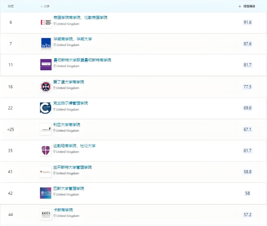The width and height of the screenshot is (267, 226).
Task: Select the 87.6 score cell
Action: click(x=247, y=44)
